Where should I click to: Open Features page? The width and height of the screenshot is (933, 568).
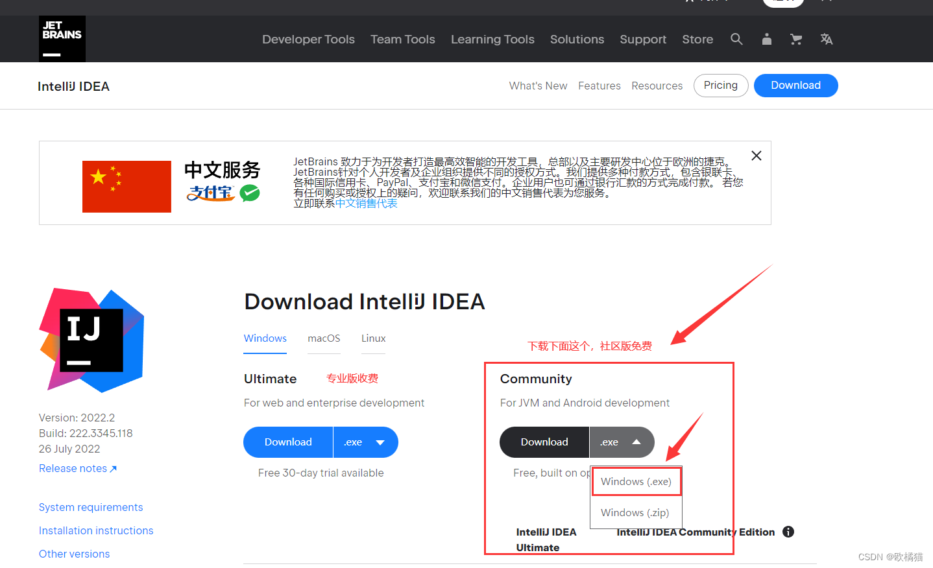pos(600,86)
